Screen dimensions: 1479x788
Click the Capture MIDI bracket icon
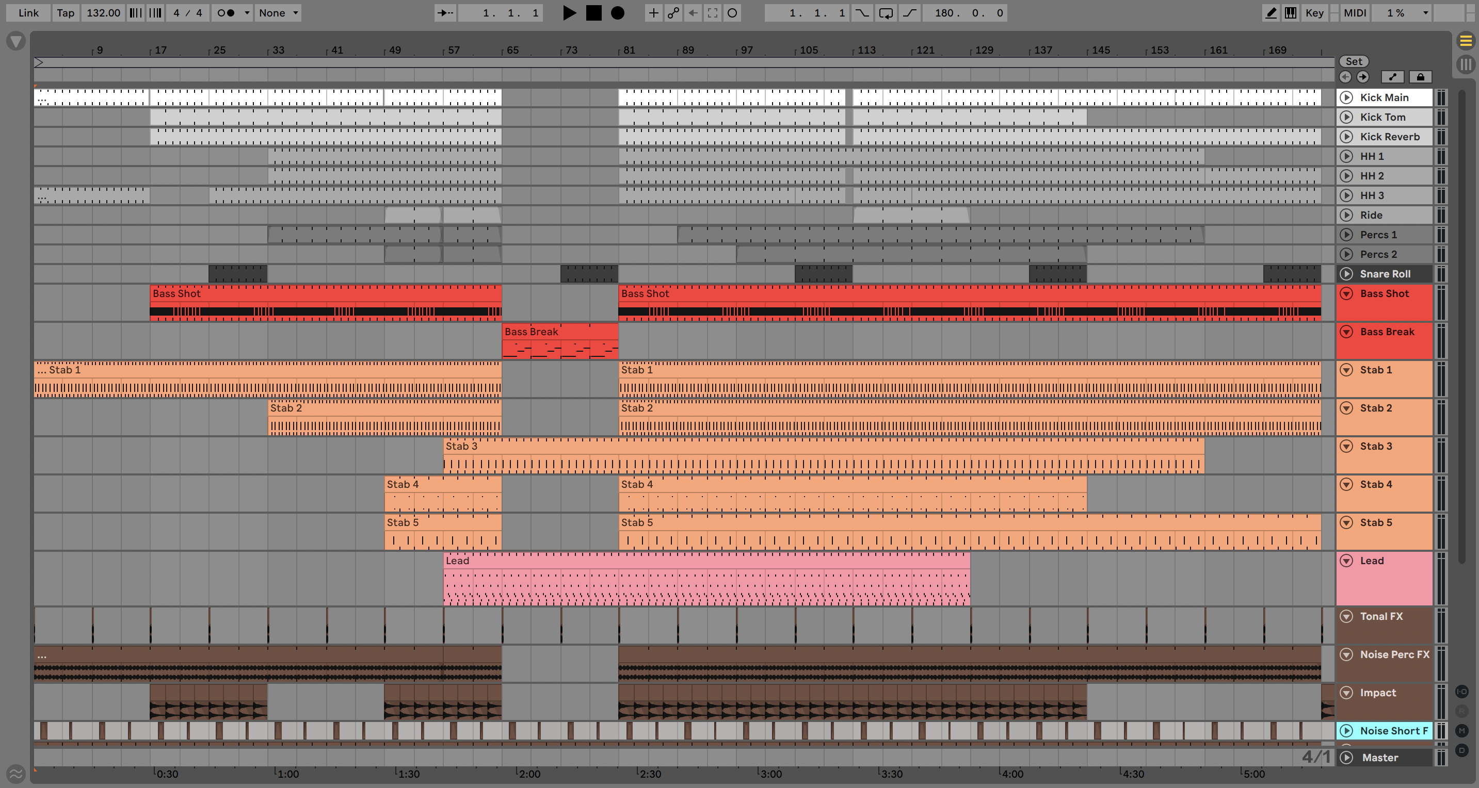713,12
